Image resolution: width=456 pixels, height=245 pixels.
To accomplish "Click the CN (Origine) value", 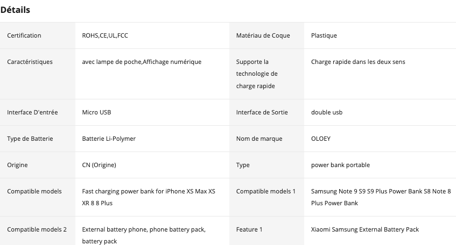I will 99,165.
